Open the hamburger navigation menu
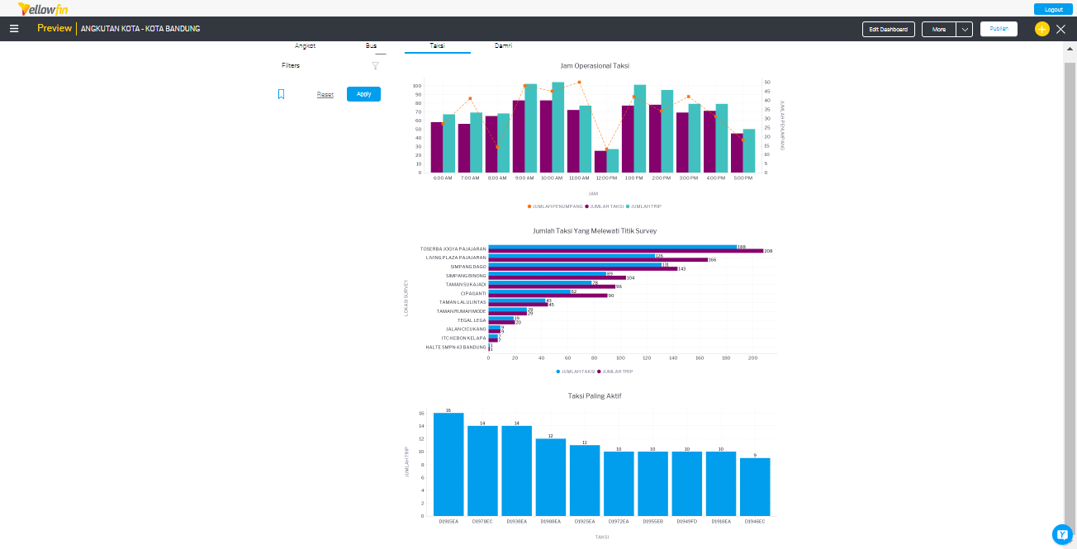 (x=14, y=29)
